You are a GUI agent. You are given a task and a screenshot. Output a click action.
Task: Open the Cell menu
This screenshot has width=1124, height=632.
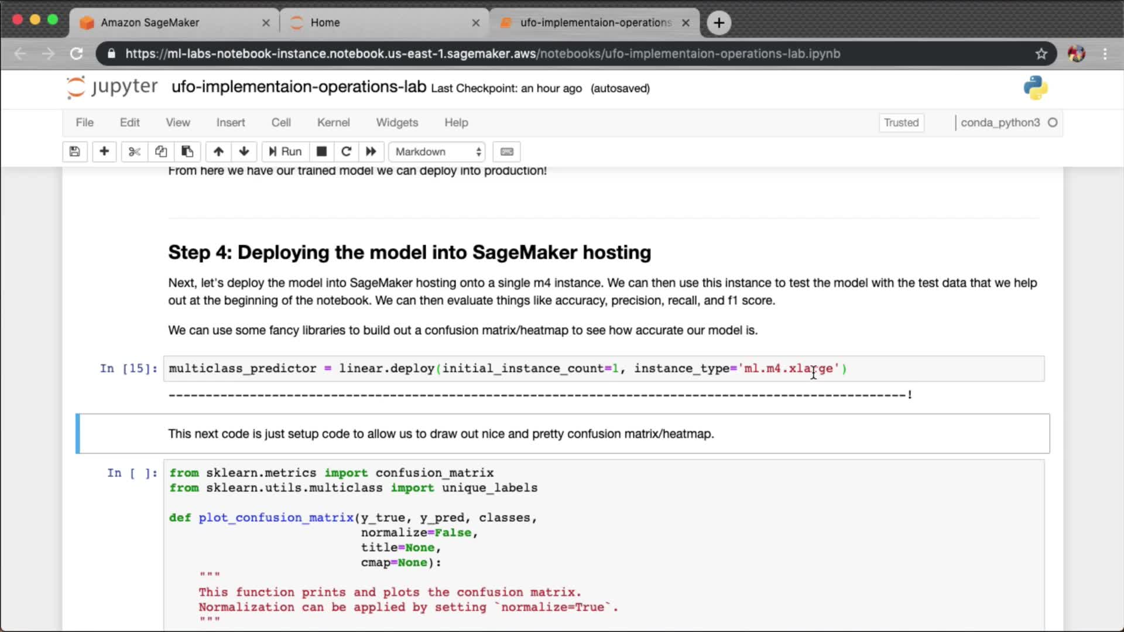(281, 122)
